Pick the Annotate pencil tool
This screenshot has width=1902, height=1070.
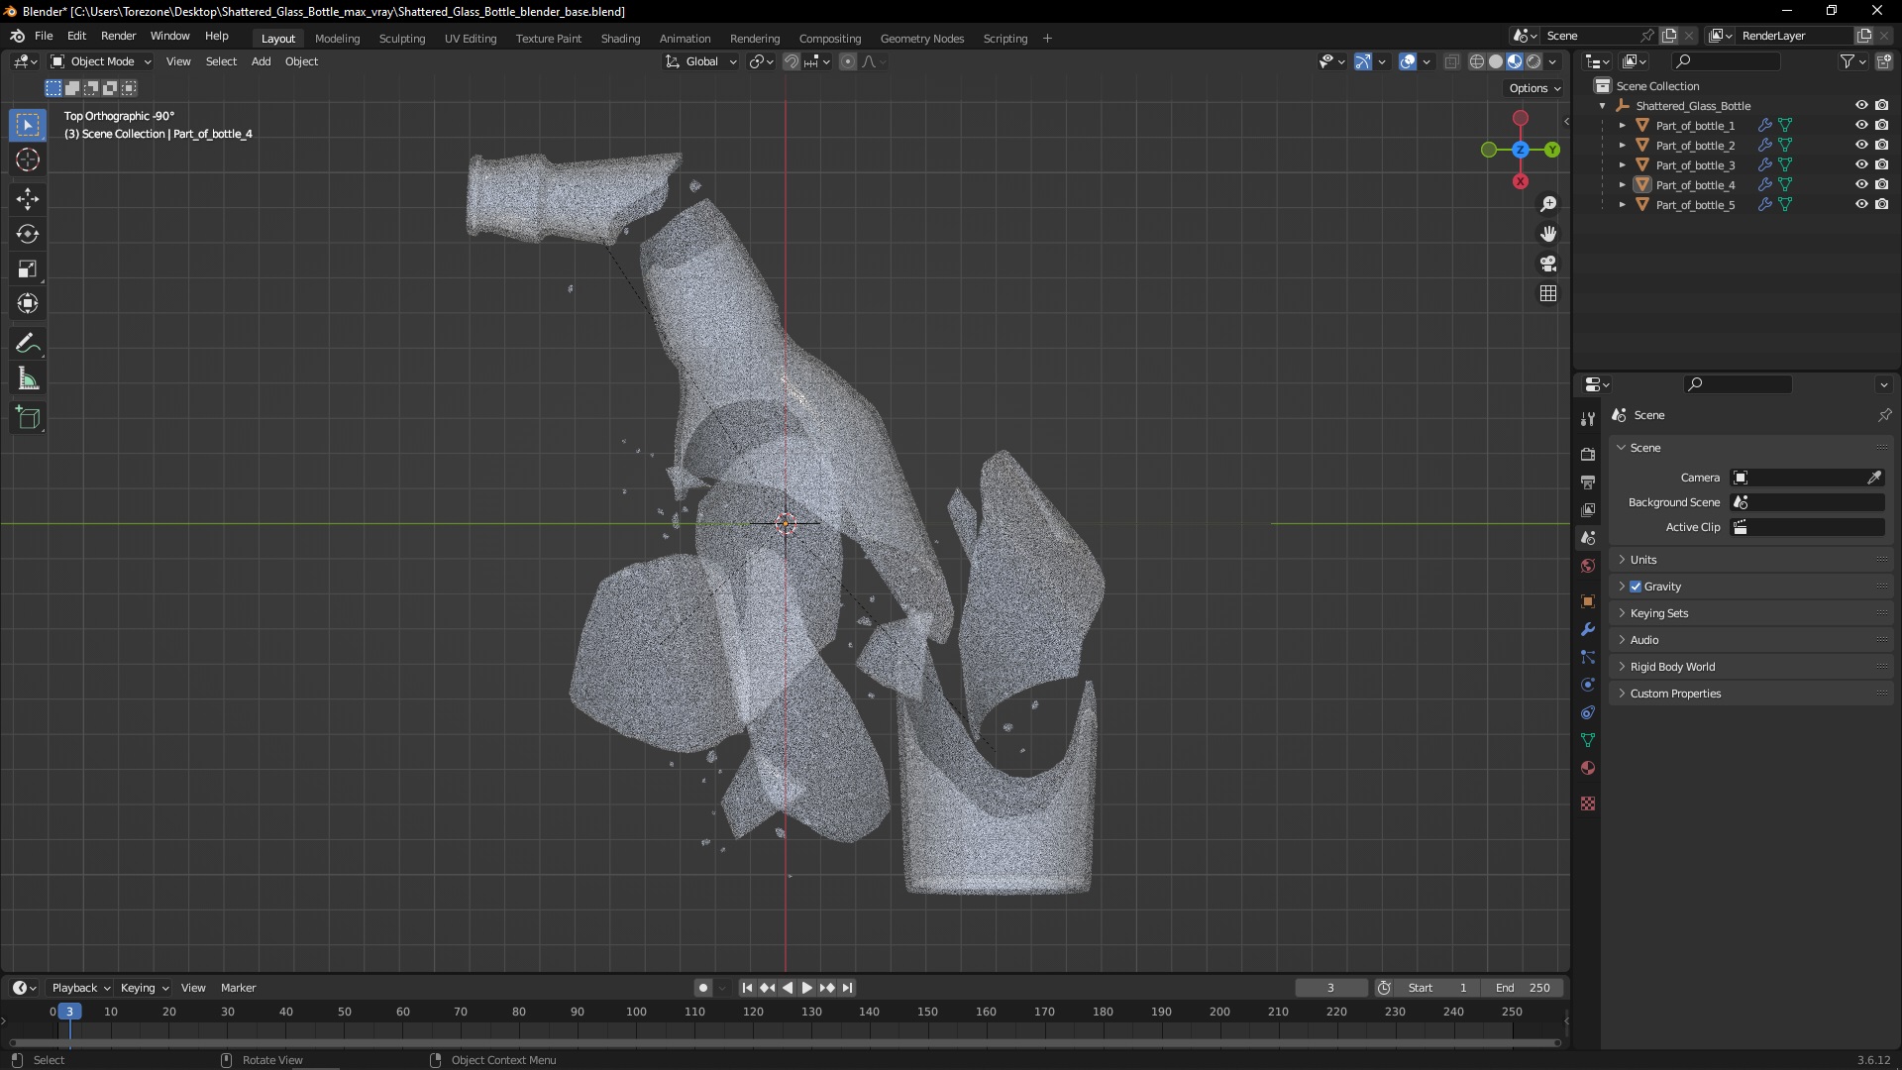(28, 344)
